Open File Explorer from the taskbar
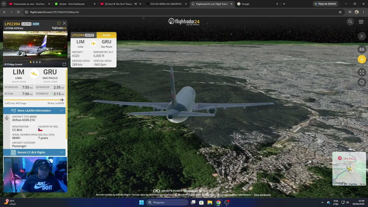The width and height of the screenshot is (368, 207). point(210,202)
